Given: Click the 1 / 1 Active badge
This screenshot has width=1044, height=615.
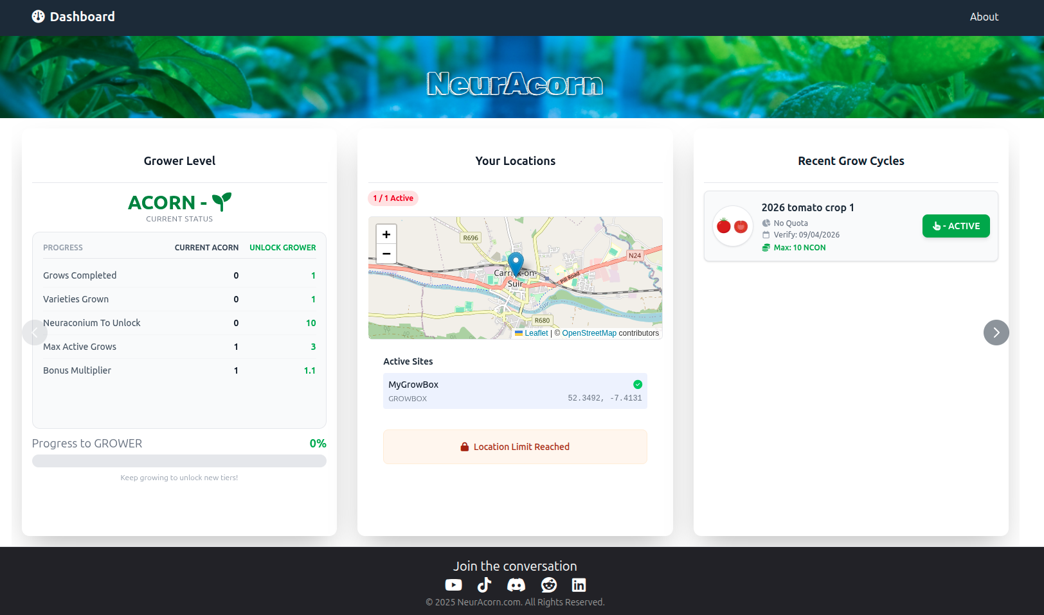Looking at the screenshot, I should (x=393, y=198).
